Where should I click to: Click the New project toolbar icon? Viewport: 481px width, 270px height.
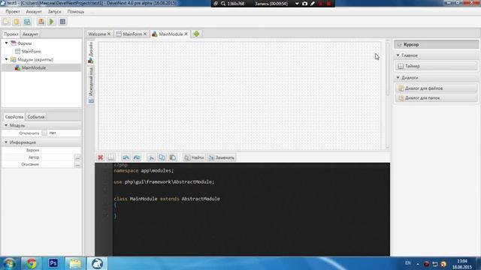coord(6,22)
